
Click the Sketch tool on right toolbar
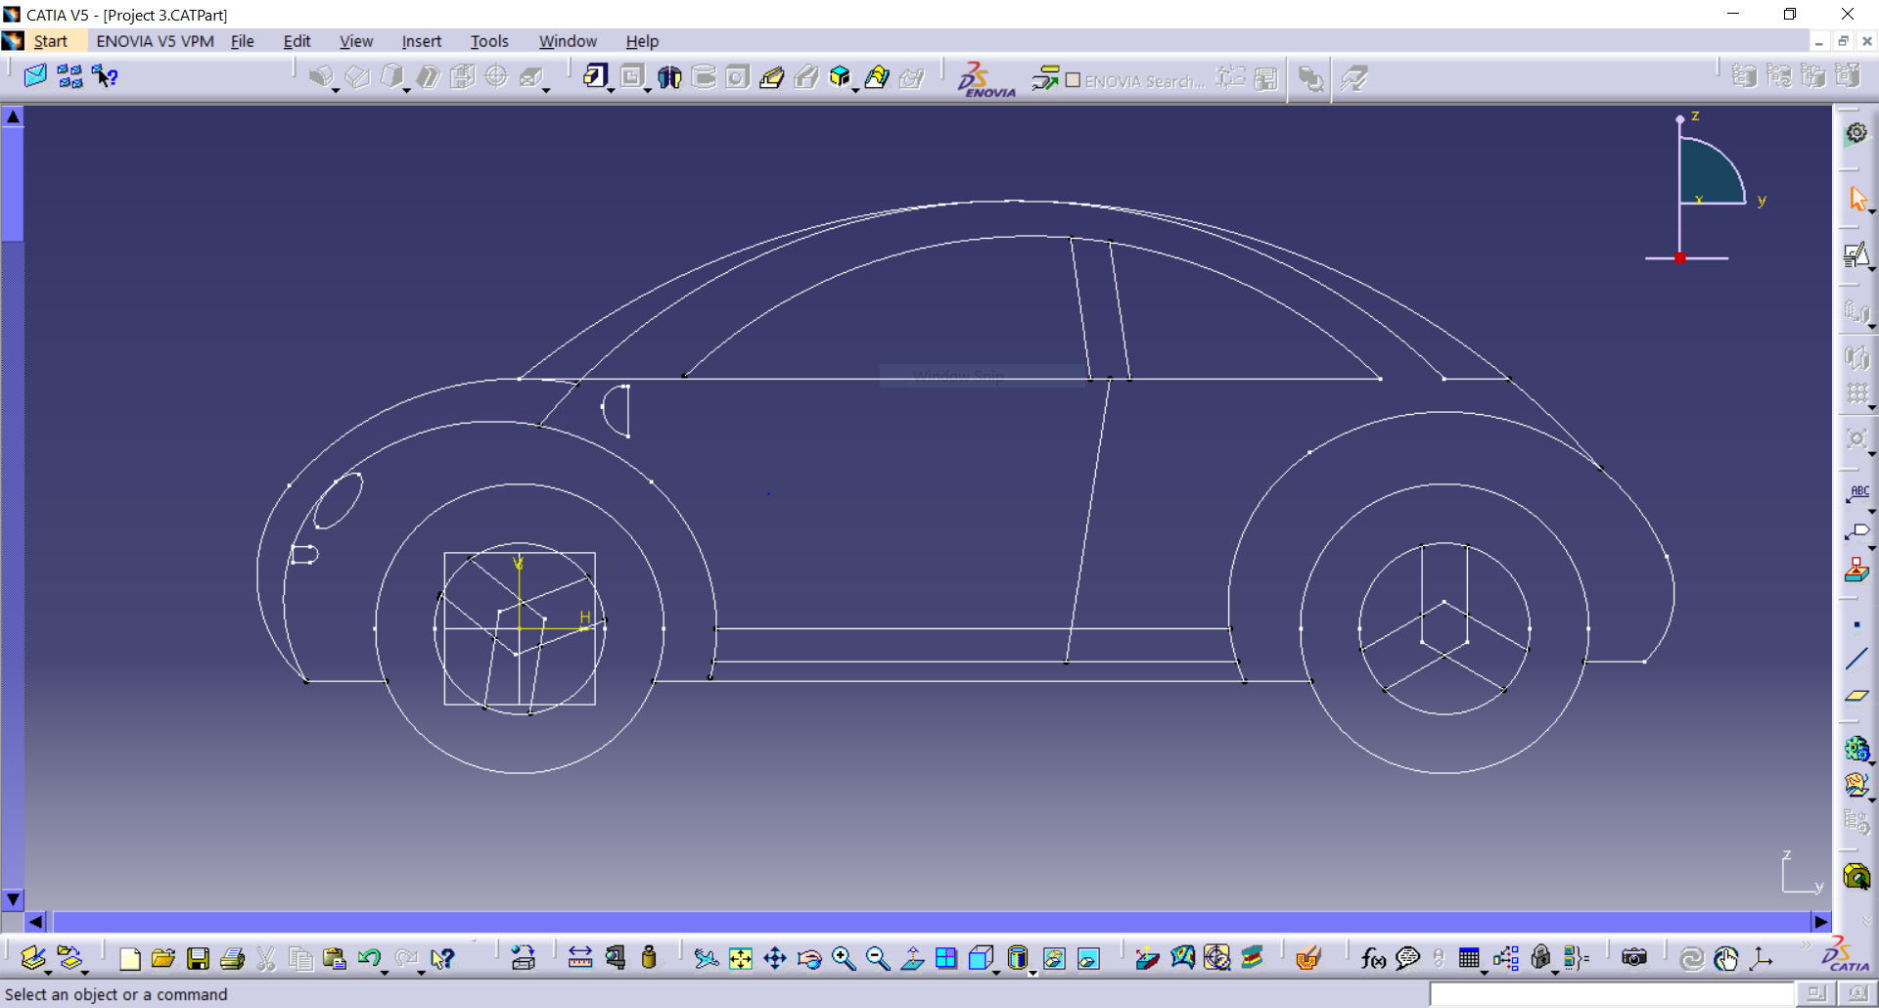tap(1856, 254)
